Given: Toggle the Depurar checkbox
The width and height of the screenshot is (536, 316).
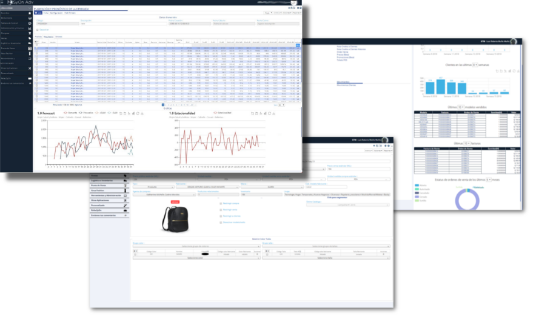Looking at the screenshot, I should 38,29.
